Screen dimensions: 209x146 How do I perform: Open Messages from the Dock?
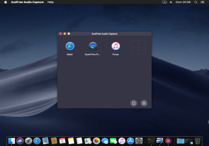click(x=105, y=141)
